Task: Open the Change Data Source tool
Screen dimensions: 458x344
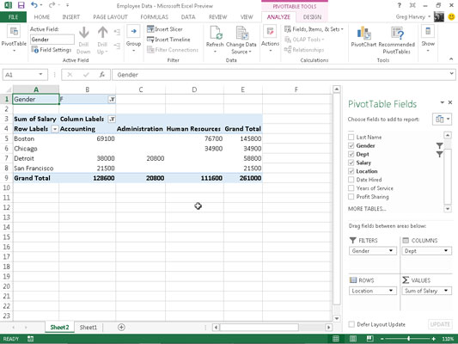Action: pos(241,40)
